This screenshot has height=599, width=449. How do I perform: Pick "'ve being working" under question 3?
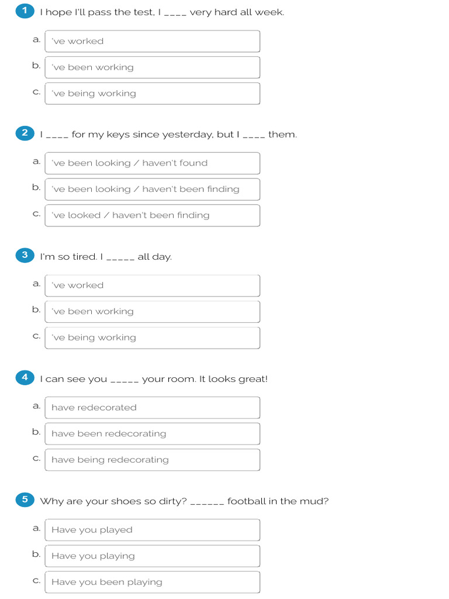[152, 338]
